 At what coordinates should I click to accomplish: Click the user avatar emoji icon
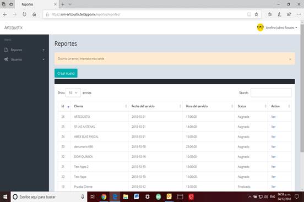260,28
